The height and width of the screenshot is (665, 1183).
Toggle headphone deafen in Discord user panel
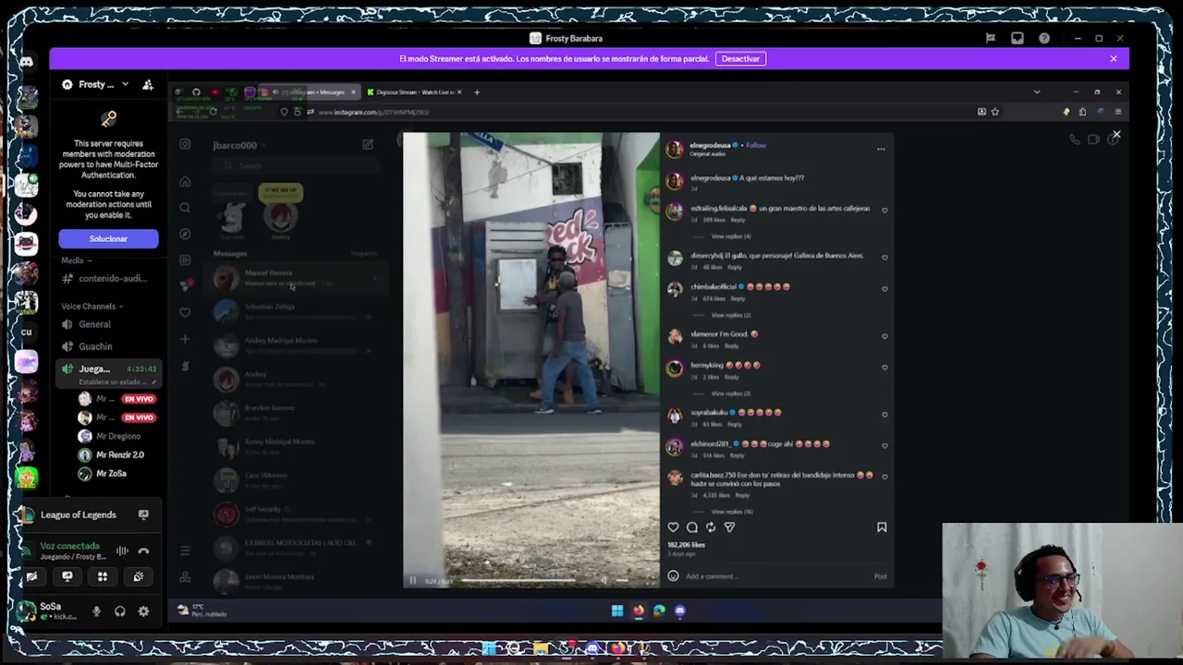(x=120, y=611)
